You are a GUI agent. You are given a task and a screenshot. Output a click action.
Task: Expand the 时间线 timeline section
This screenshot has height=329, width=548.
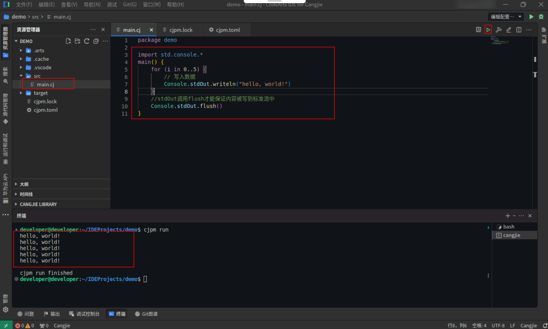tap(61, 194)
